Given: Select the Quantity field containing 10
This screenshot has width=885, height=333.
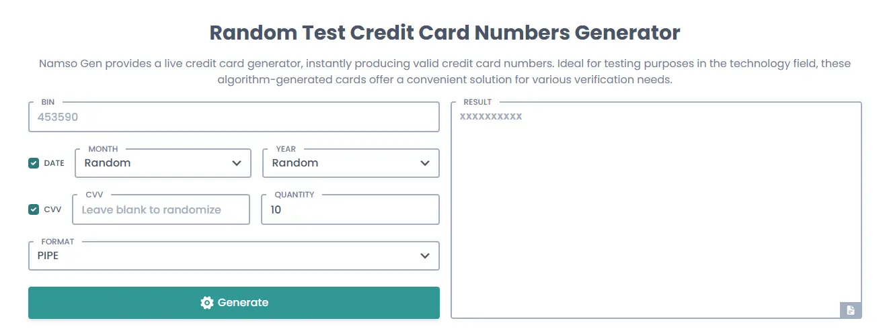Looking at the screenshot, I should pyautogui.click(x=350, y=209).
